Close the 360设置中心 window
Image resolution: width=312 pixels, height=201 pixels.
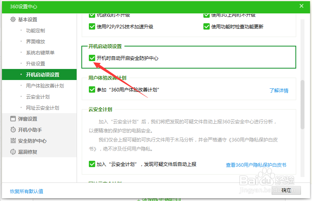[301, 6]
